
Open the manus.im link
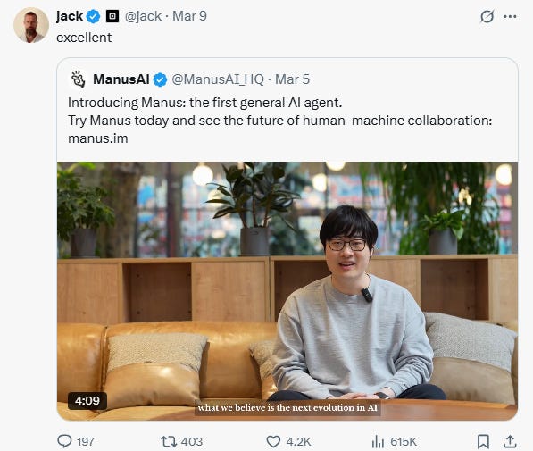(x=98, y=138)
